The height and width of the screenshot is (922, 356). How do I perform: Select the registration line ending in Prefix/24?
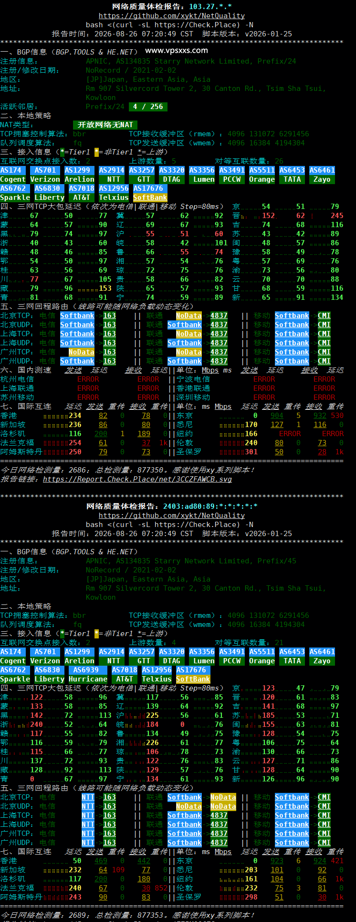191,61
